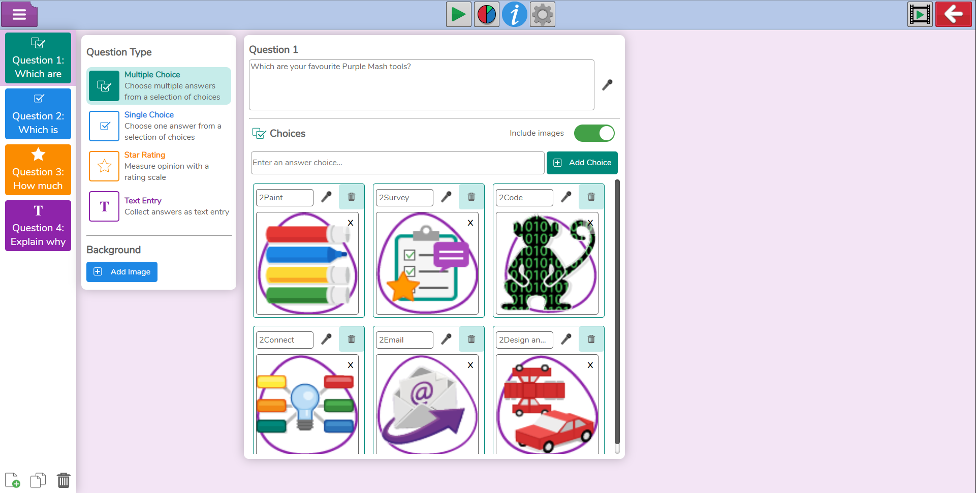976x493 pixels.
Task: Click the microphone icon for 2Survey
Action: [x=446, y=197]
